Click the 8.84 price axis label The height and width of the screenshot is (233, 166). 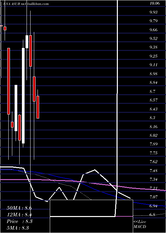point(153,83)
